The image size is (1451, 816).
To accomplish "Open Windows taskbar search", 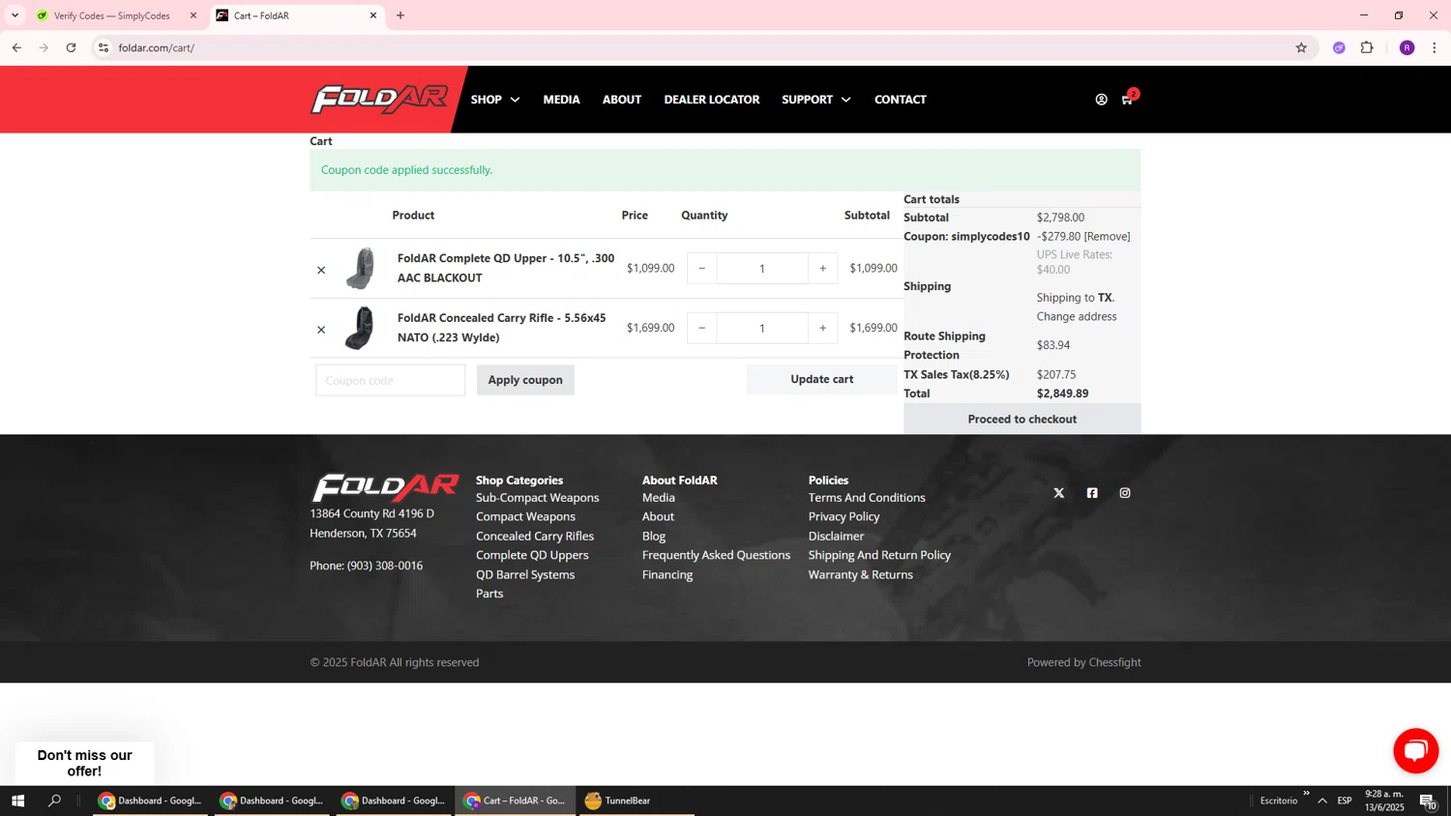I will [x=54, y=801].
